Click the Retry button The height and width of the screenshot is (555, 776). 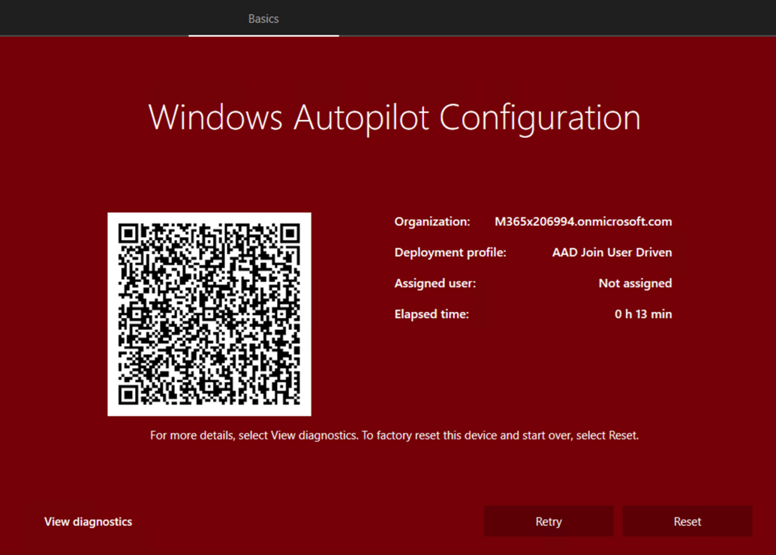coord(549,521)
